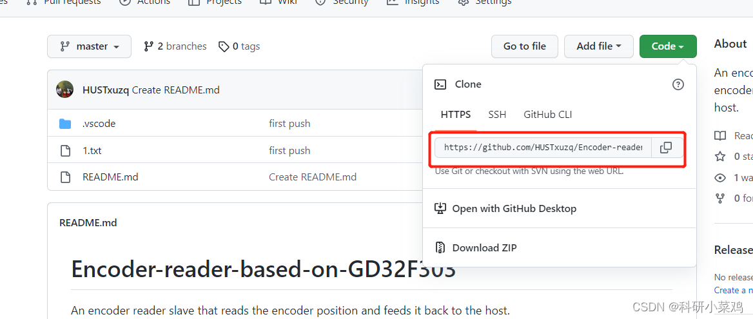
Task: Open the Wiki repository tab
Action: point(278,3)
